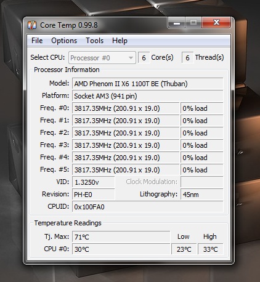Click the Tj. Max 71°C field
This screenshot has height=282, width=260.
(x=121, y=237)
